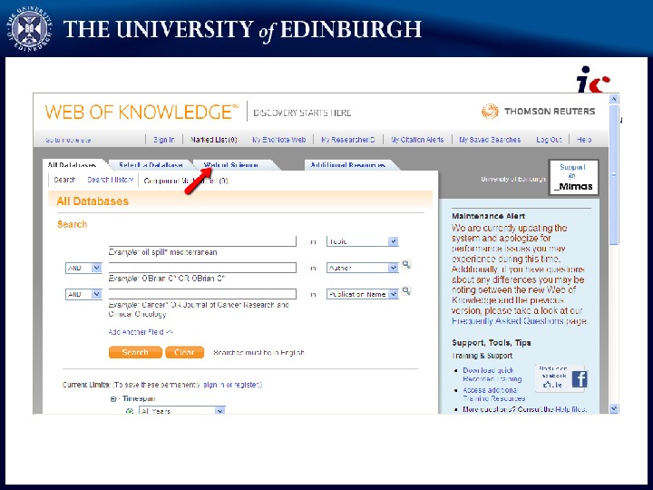Click the Publication Name search input field
Viewport: 653px width, 490px height.
[202, 294]
